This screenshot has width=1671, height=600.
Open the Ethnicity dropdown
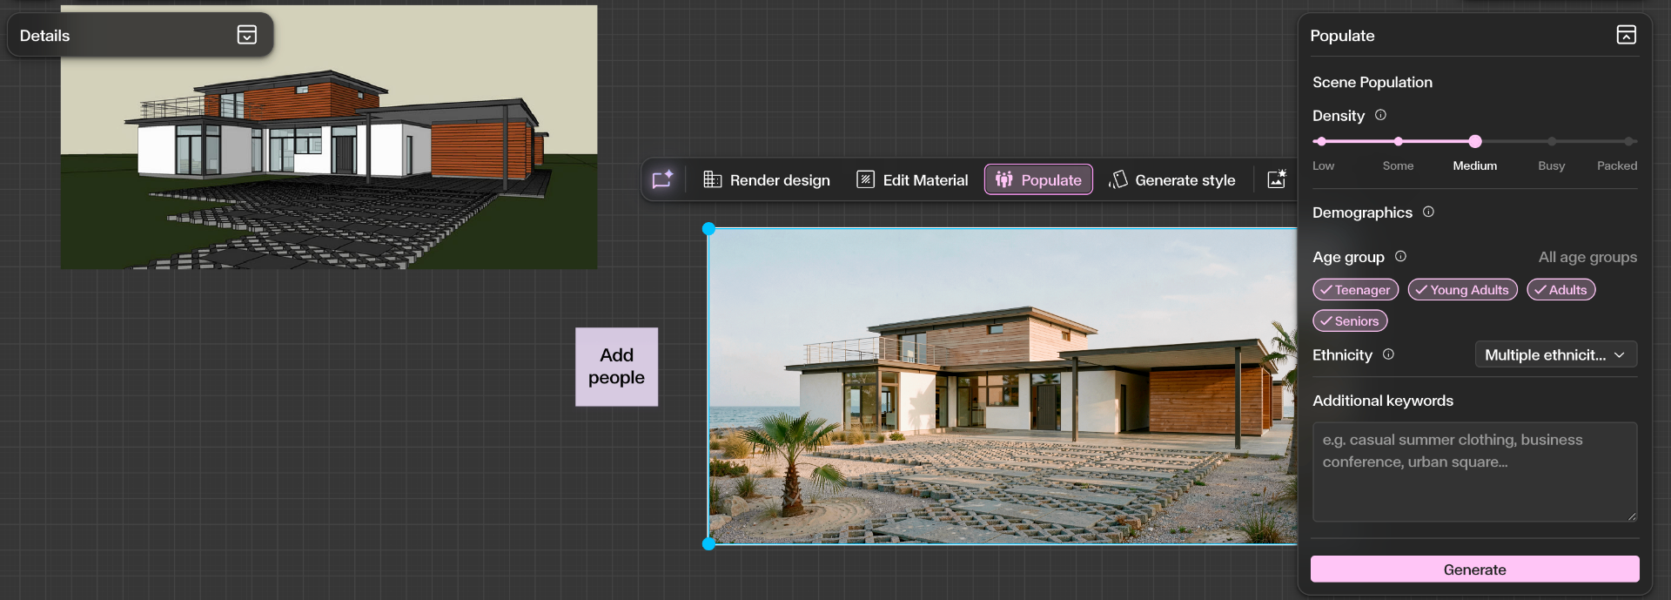tap(1555, 354)
